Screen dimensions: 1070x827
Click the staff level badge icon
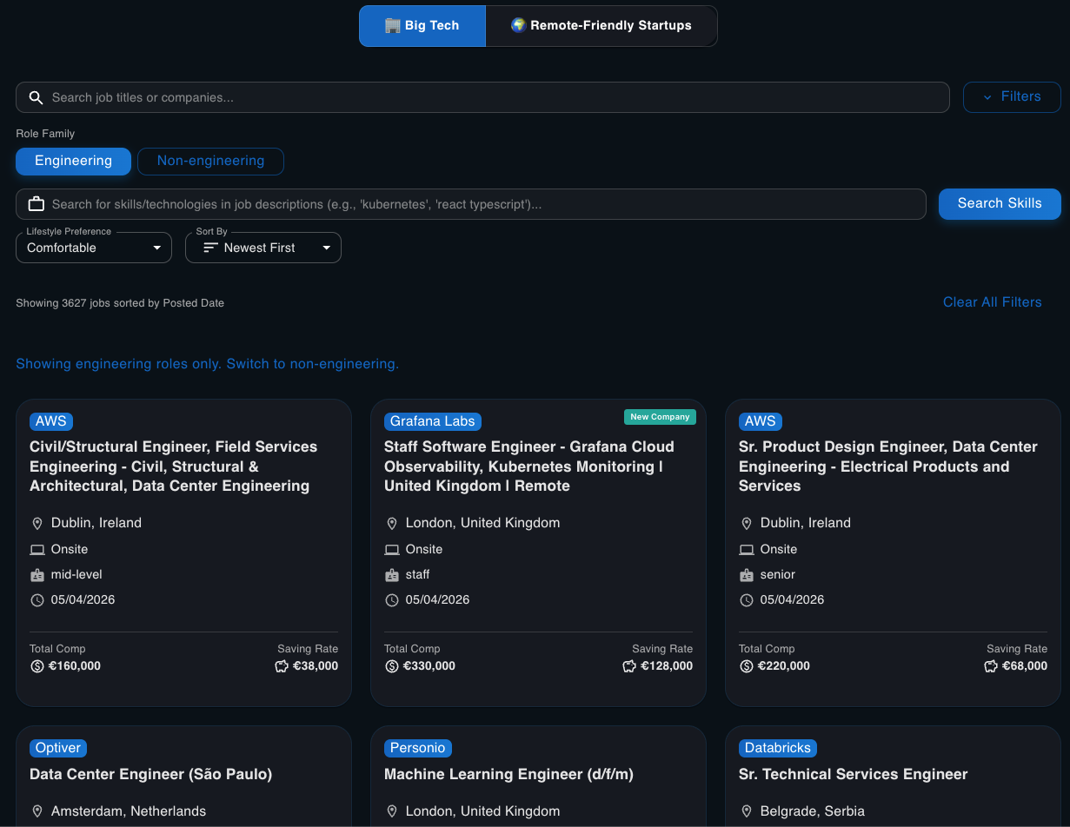(x=392, y=575)
